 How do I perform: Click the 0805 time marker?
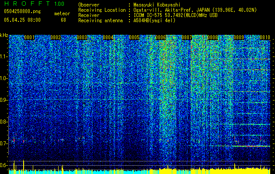134,37
